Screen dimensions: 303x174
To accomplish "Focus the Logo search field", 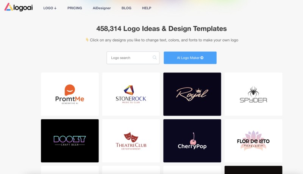I will pyautogui.click(x=133, y=58).
